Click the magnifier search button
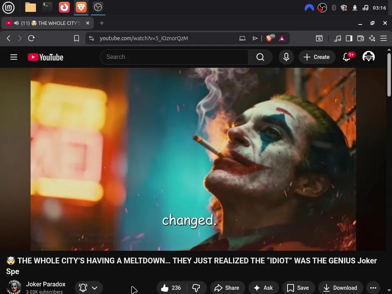 (x=260, y=57)
